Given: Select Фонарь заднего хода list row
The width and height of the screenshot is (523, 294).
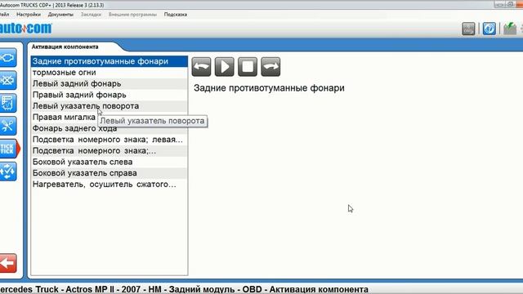Looking at the screenshot, I should point(109,128).
